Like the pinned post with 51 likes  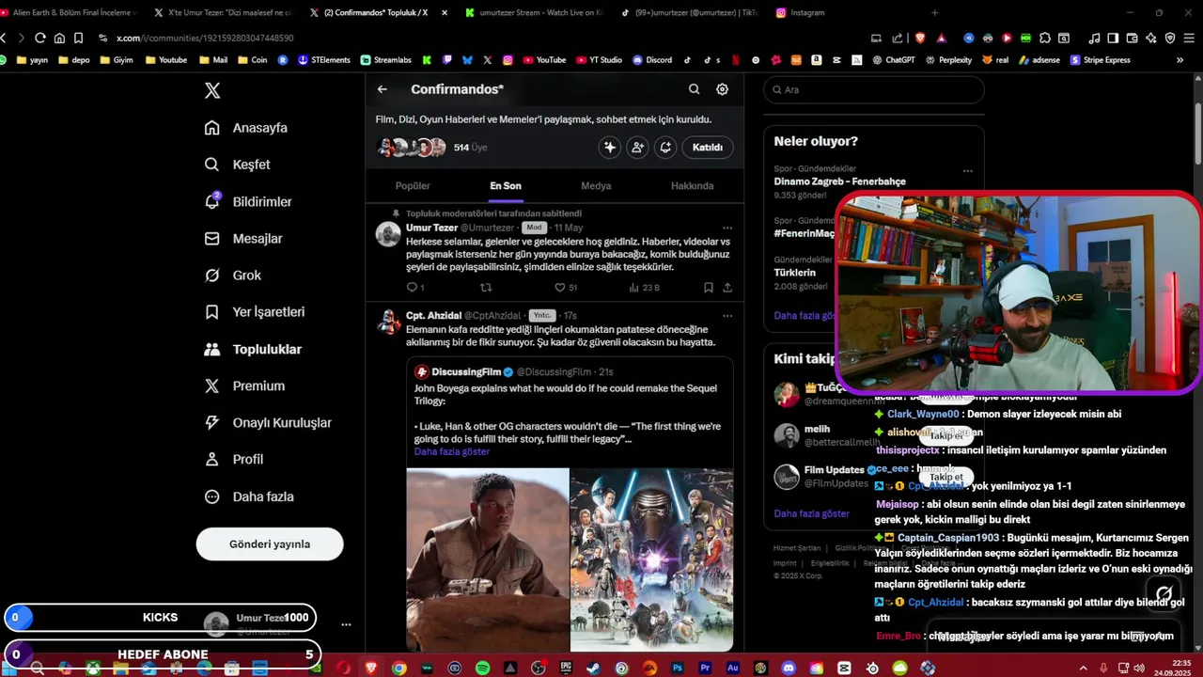point(566,288)
